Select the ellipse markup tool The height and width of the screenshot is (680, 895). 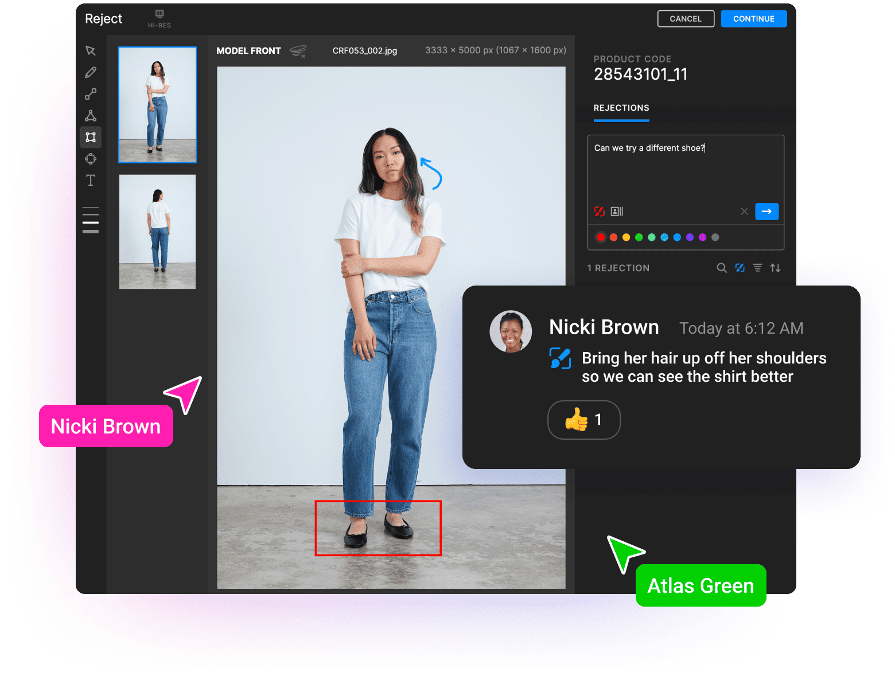click(x=91, y=159)
